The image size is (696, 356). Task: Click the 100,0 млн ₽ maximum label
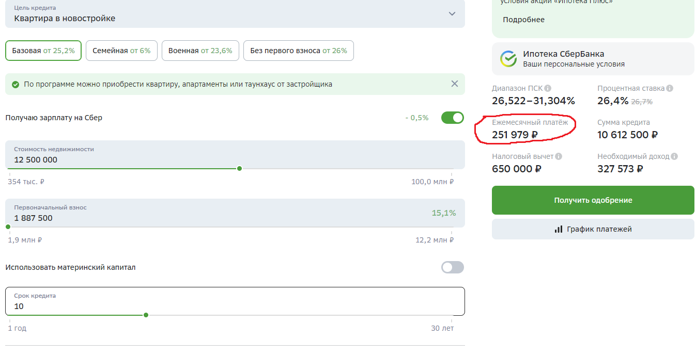coord(432,182)
